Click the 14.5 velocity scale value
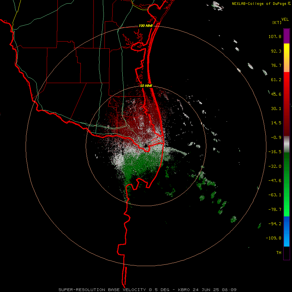Screen dimensions: 292x292 point(276,123)
